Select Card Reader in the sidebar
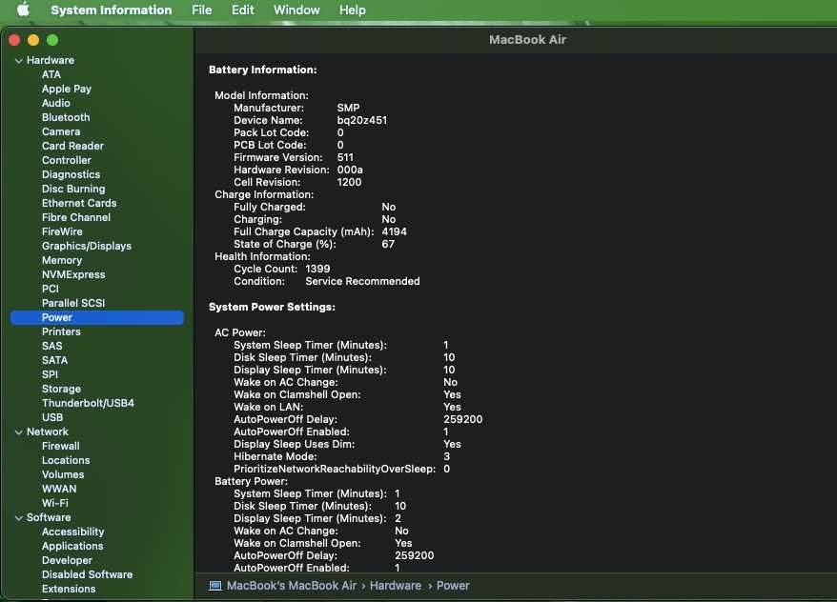Viewport: 837px width, 602px height. point(72,146)
